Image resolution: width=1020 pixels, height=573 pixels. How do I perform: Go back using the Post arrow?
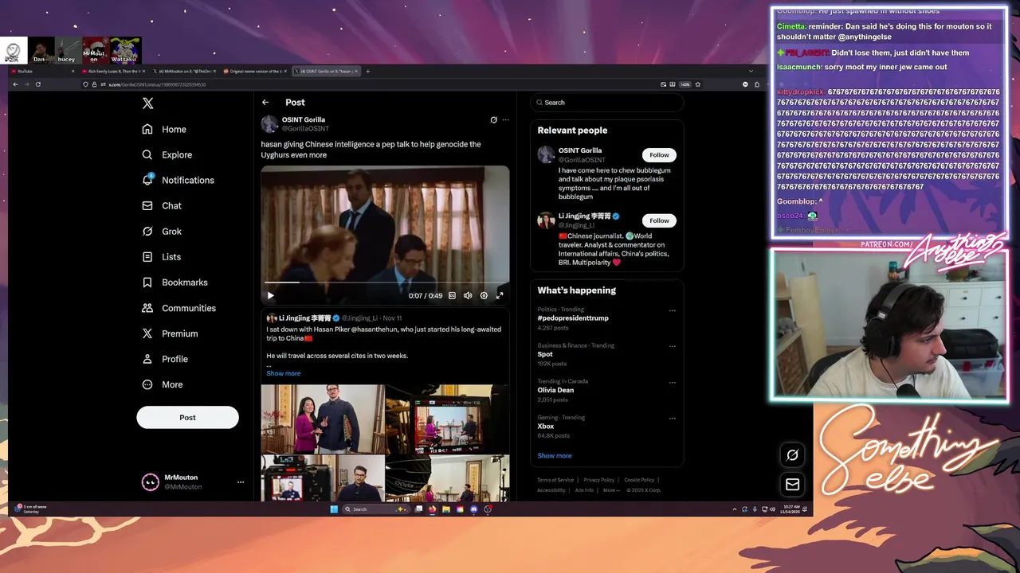tap(265, 102)
